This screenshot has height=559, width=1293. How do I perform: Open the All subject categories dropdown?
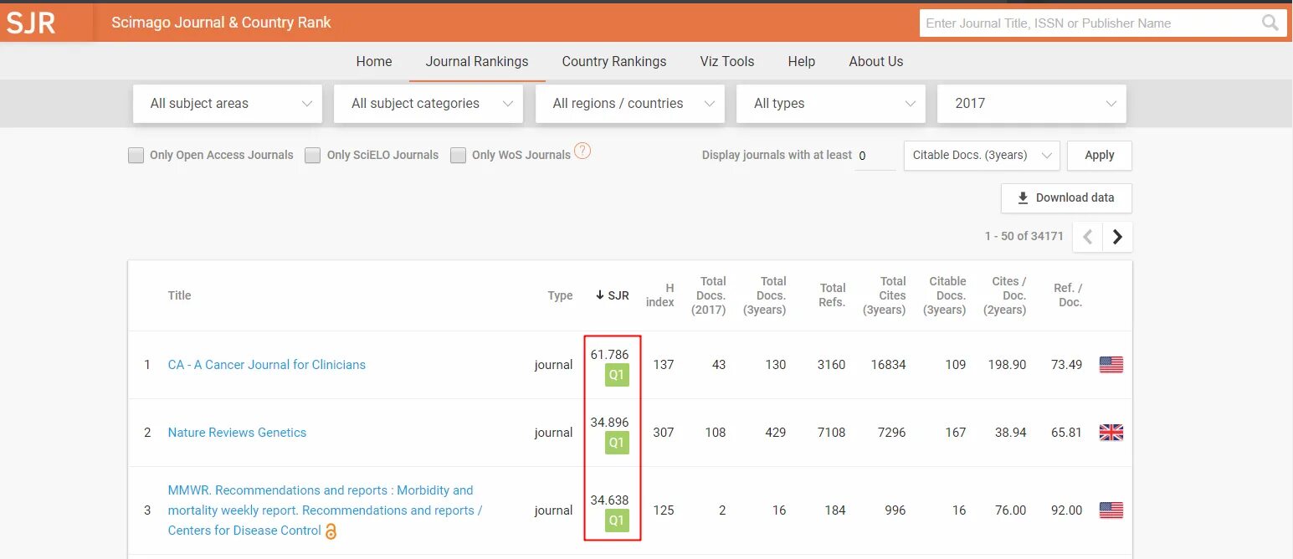pyautogui.click(x=428, y=104)
